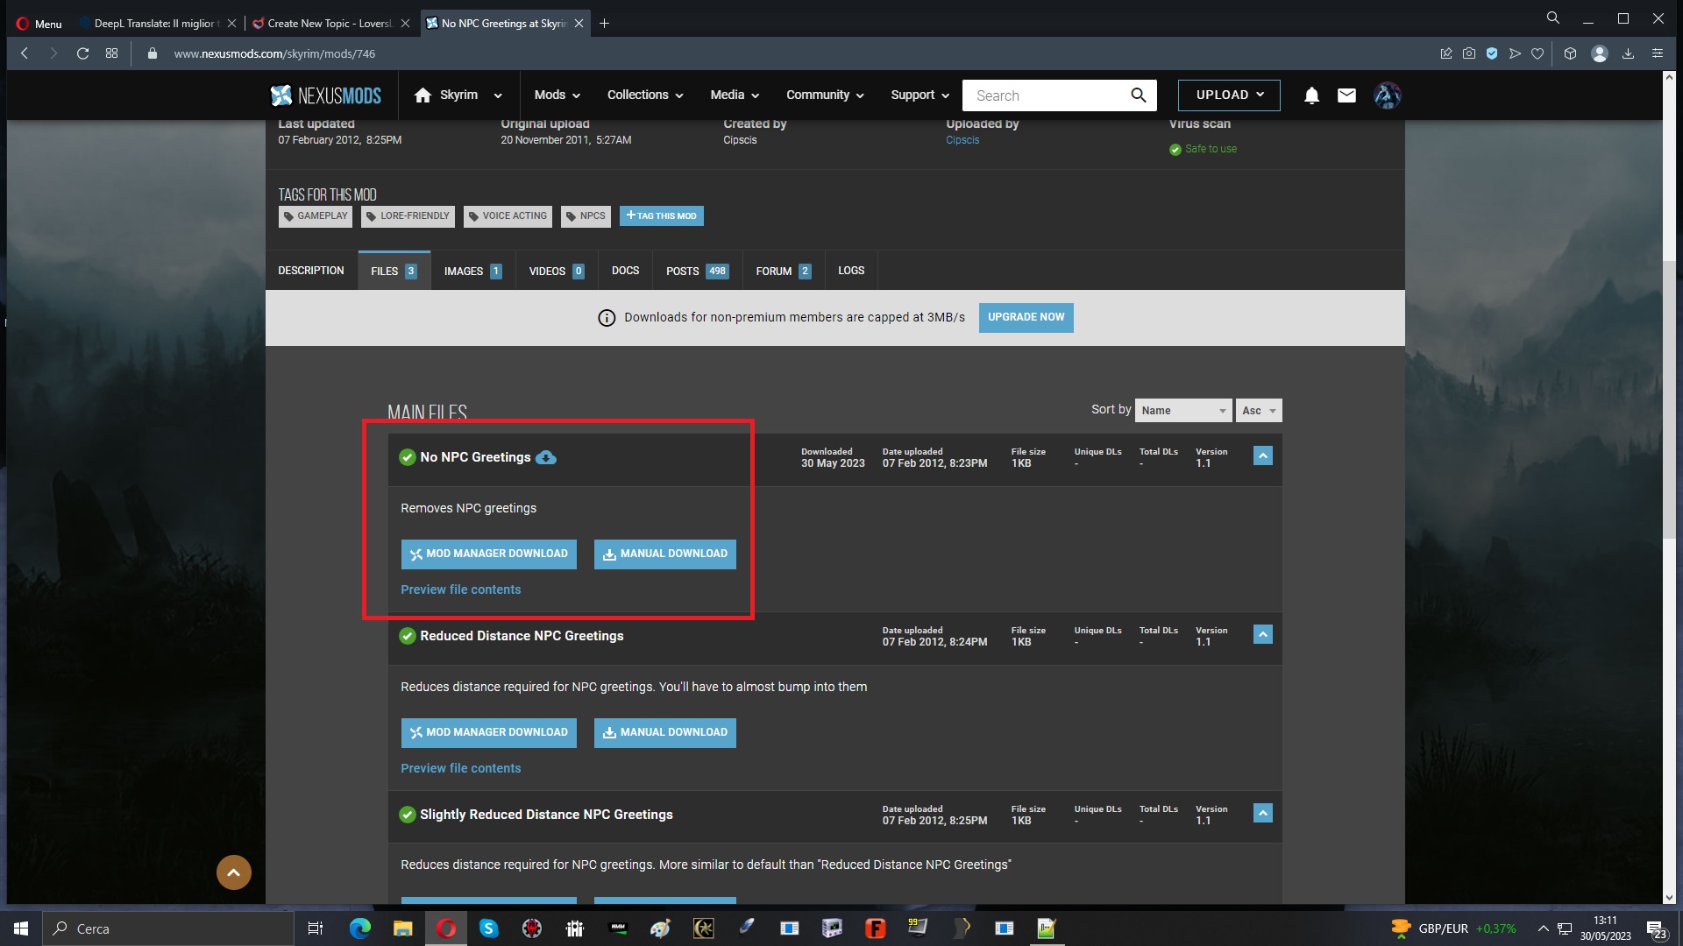The width and height of the screenshot is (1683, 946).
Task: Open the Asc sort order dropdown
Action: click(x=1258, y=410)
